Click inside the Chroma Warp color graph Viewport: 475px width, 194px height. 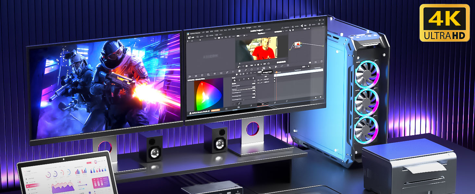pyautogui.click(x=209, y=94)
